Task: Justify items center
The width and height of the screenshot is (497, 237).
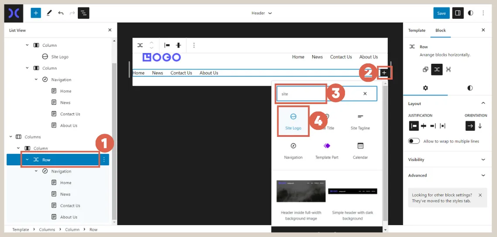Action: click(x=424, y=126)
